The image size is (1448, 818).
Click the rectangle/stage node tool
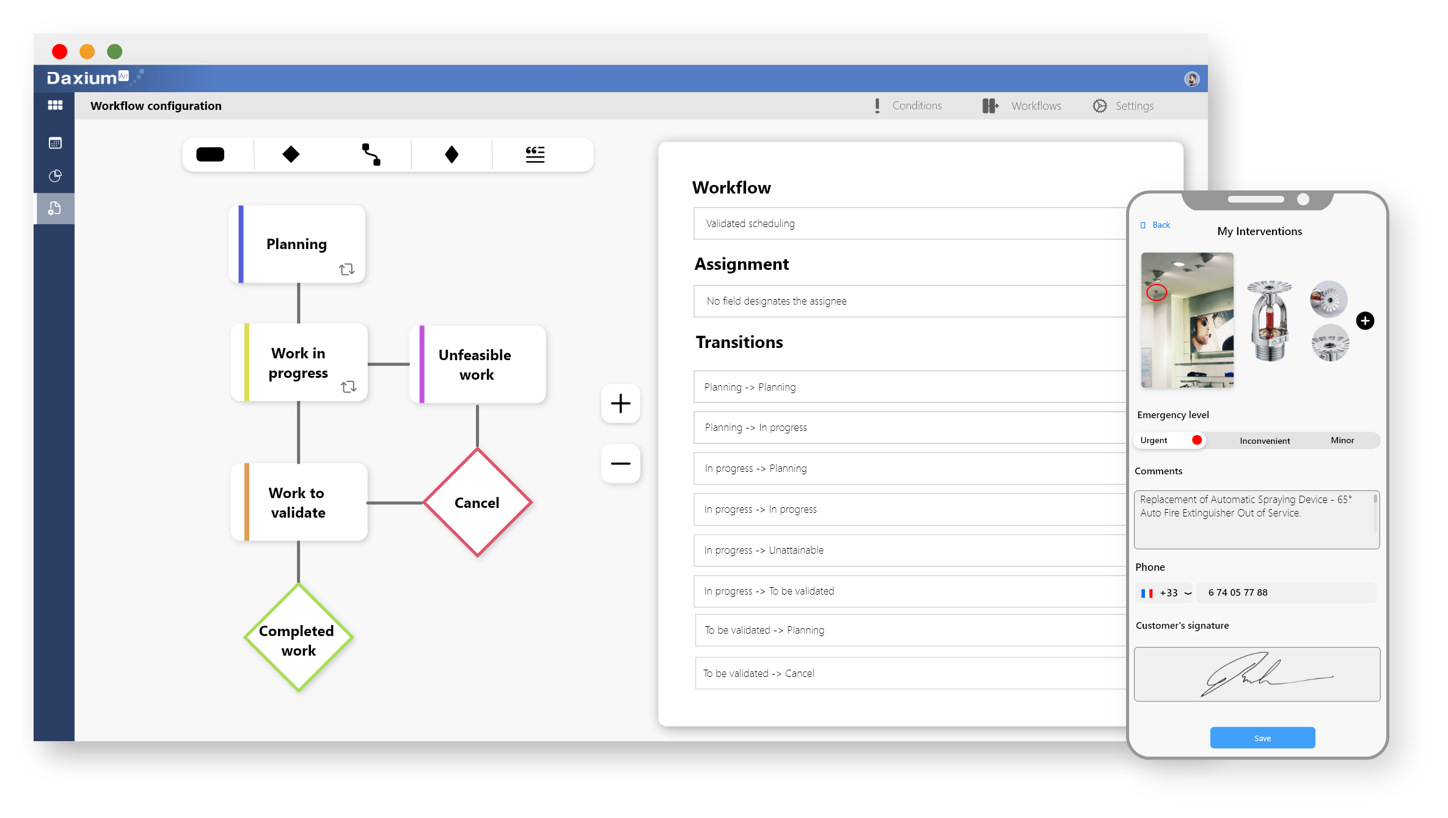[x=209, y=153]
